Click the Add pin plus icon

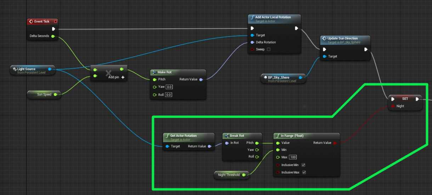123,77
